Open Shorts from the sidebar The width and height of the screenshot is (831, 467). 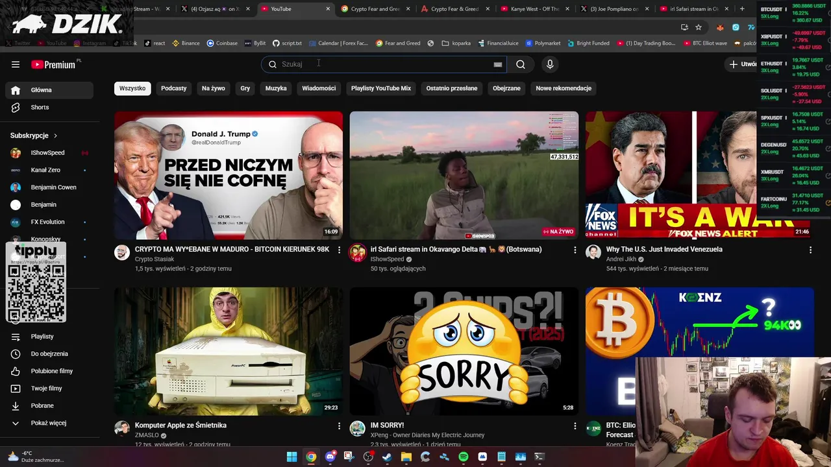[49, 107]
